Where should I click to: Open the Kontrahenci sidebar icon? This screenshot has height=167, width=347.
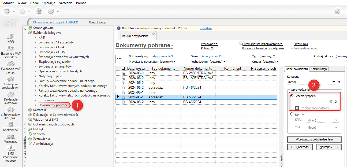pos(11,125)
